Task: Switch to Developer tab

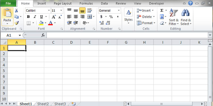Action: point(157,3)
